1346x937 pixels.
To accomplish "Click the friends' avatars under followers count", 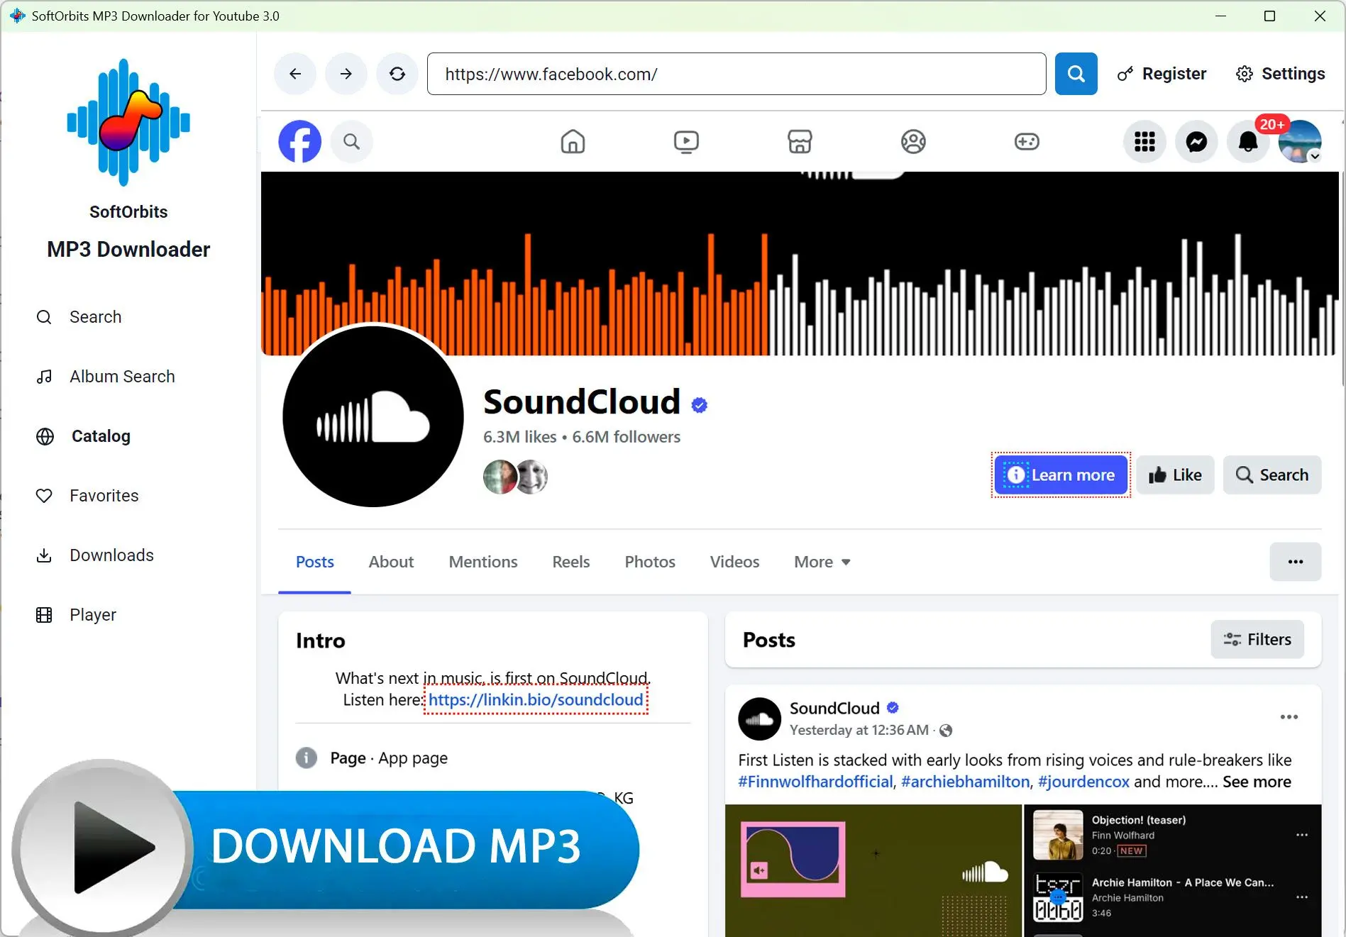I will tap(515, 477).
